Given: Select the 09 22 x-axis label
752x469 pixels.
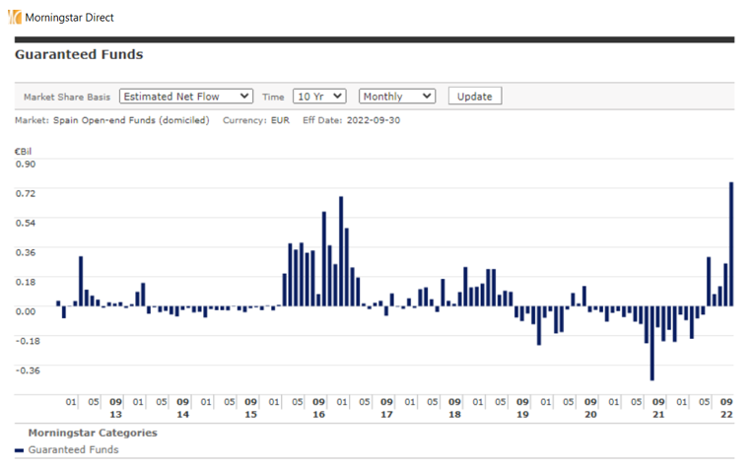Looking at the screenshot, I should [725, 408].
